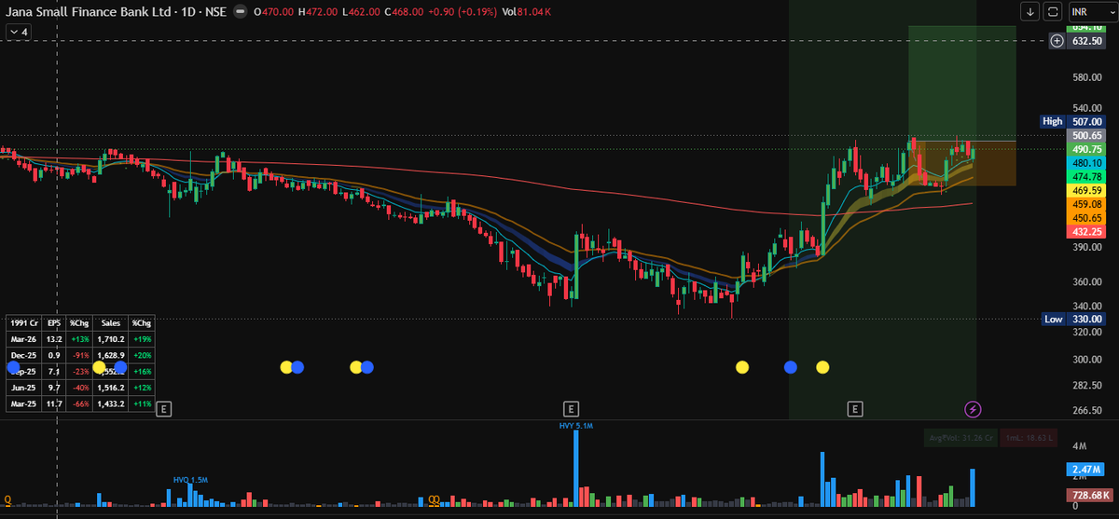Image resolution: width=1119 pixels, height=519 pixels.
Task: Click the cyan 480.10 price label
Action: tap(1086, 162)
